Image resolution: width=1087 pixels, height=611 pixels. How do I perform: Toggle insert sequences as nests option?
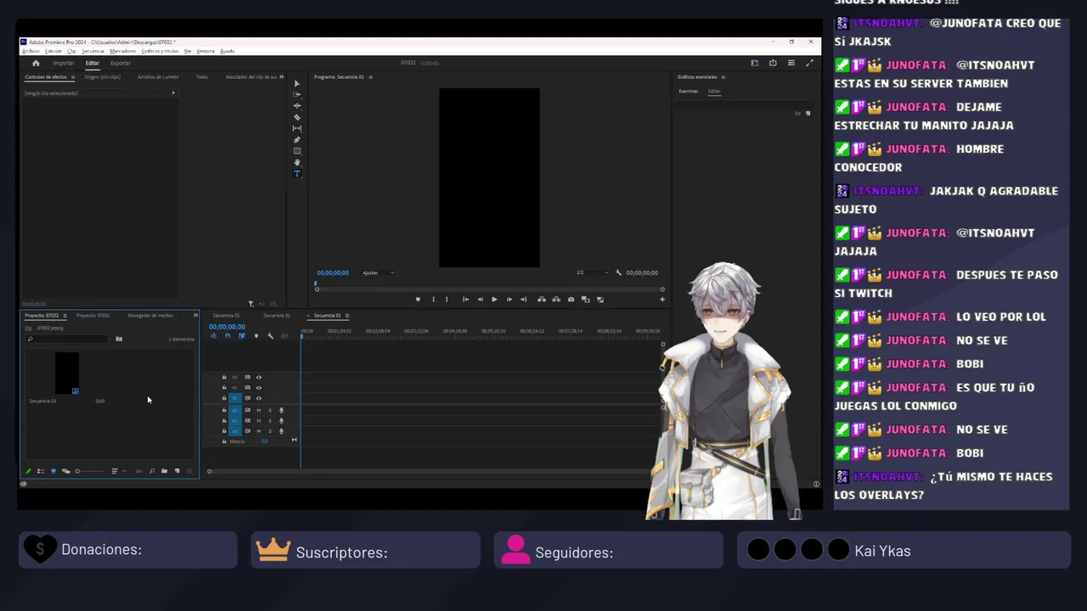coord(213,336)
